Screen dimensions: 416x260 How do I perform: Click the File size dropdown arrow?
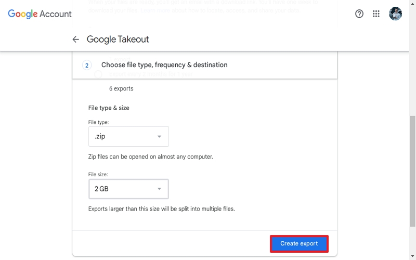159,189
